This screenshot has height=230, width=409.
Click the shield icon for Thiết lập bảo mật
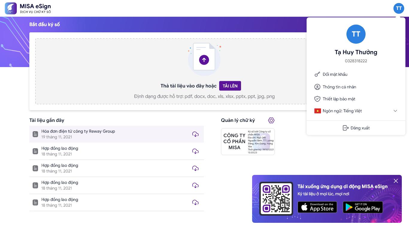click(x=317, y=99)
